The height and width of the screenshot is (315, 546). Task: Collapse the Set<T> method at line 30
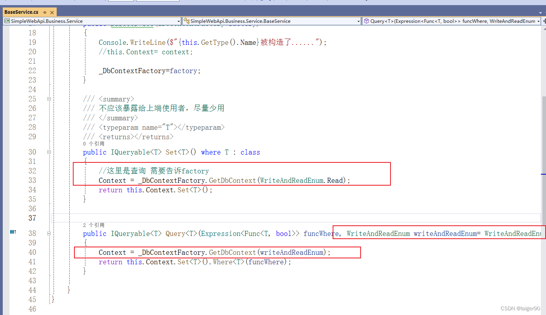(49, 152)
